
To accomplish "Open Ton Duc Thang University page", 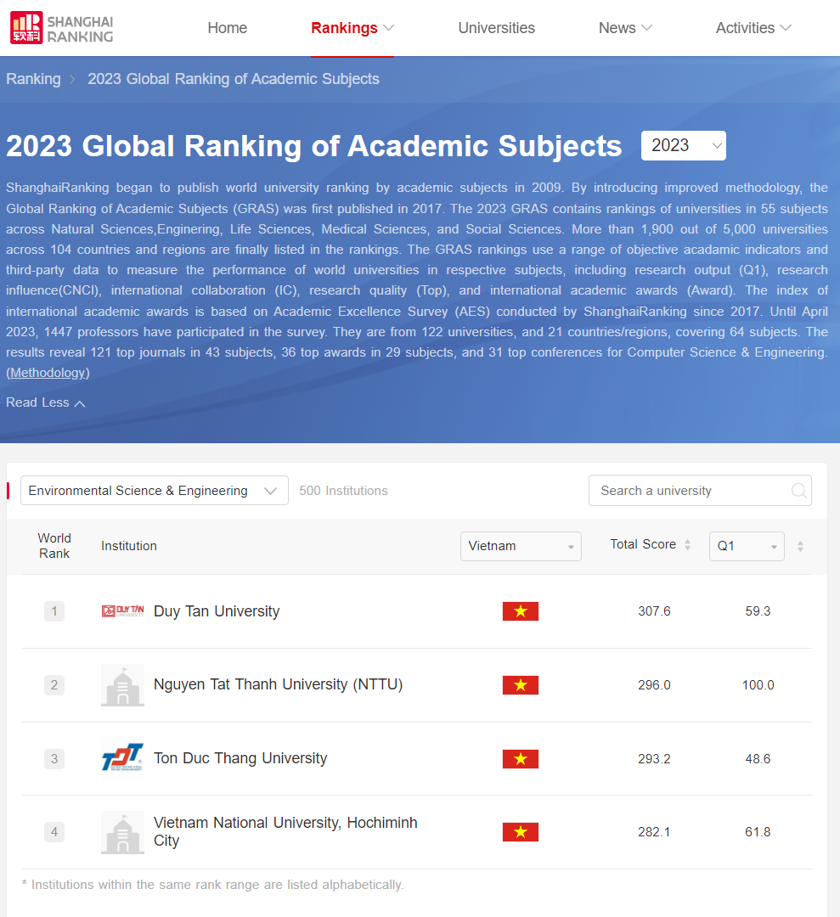I will pyautogui.click(x=240, y=758).
